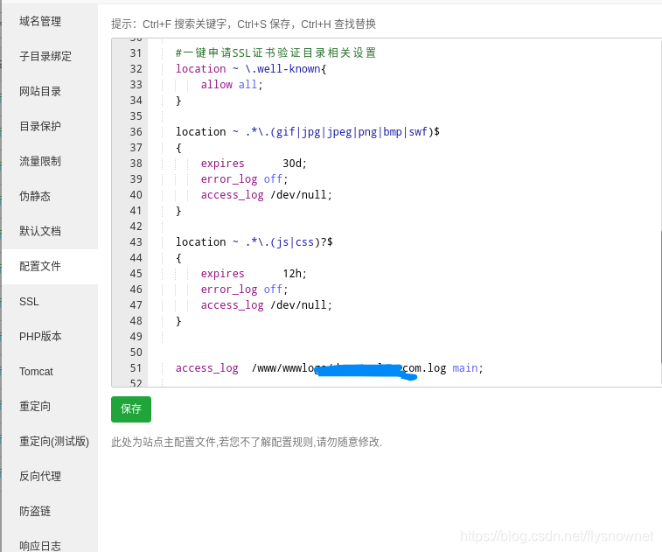This screenshot has height=552, width=662.
Task: Click line number 49 in gutter
Action: [x=136, y=337]
